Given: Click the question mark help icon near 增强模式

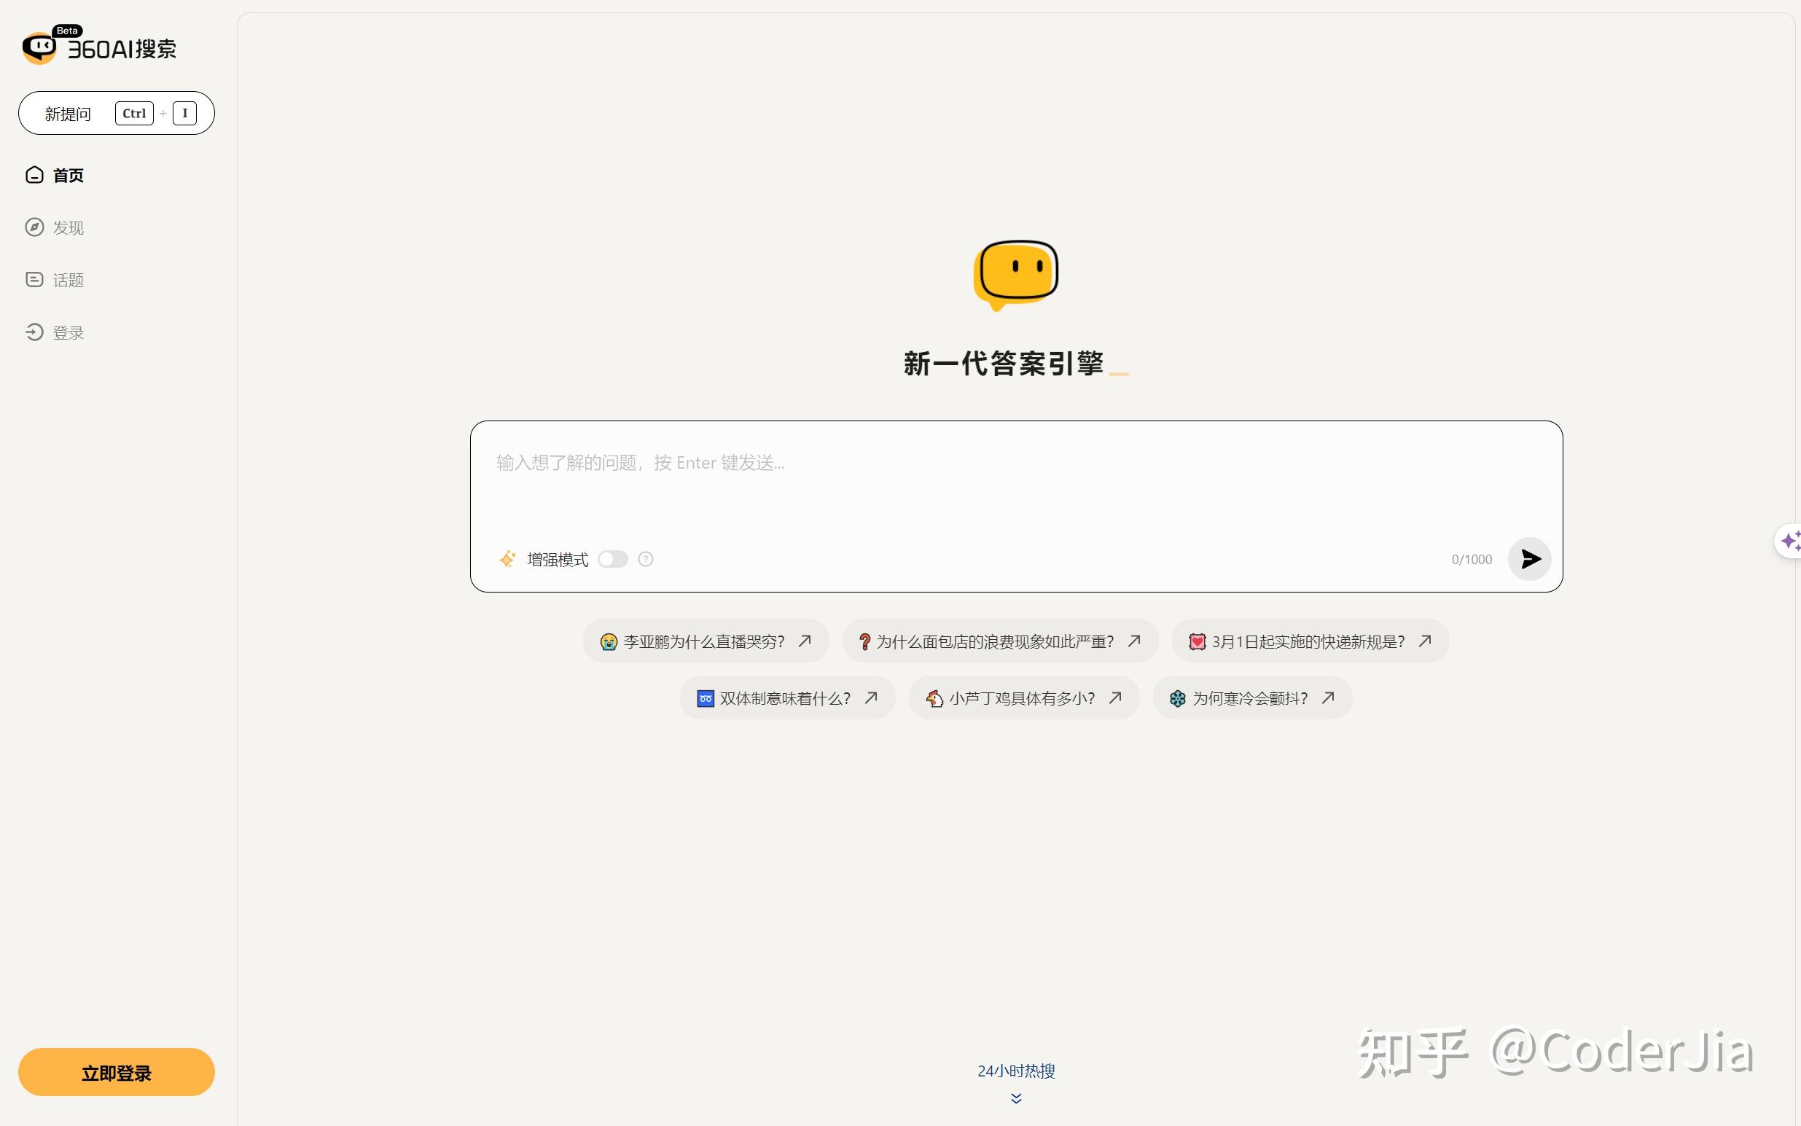Looking at the screenshot, I should point(645,558).
